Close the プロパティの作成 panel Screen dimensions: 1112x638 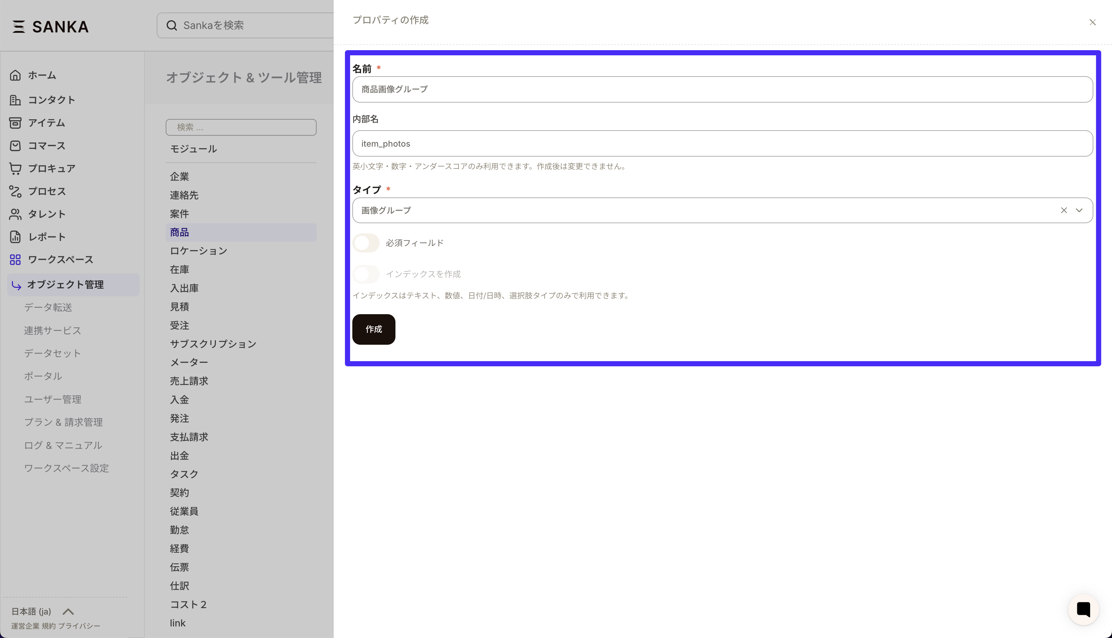tap(1092, 22)
